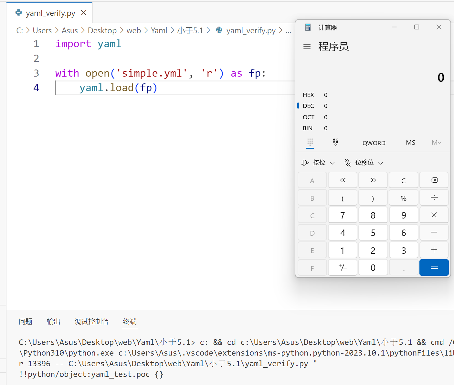Click the 6 digit key
Screen dimensions: 454x385
click(x=404, y=232)
